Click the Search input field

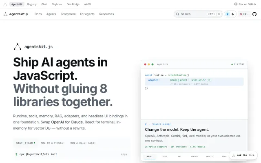(198, 14)
